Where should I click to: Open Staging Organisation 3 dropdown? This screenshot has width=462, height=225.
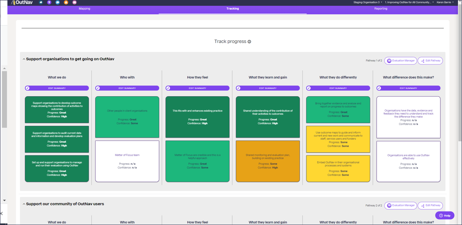[368, 2]
